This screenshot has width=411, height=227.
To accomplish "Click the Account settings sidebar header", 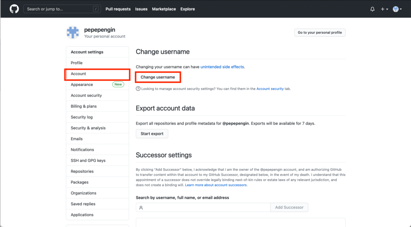I will 98,52.
